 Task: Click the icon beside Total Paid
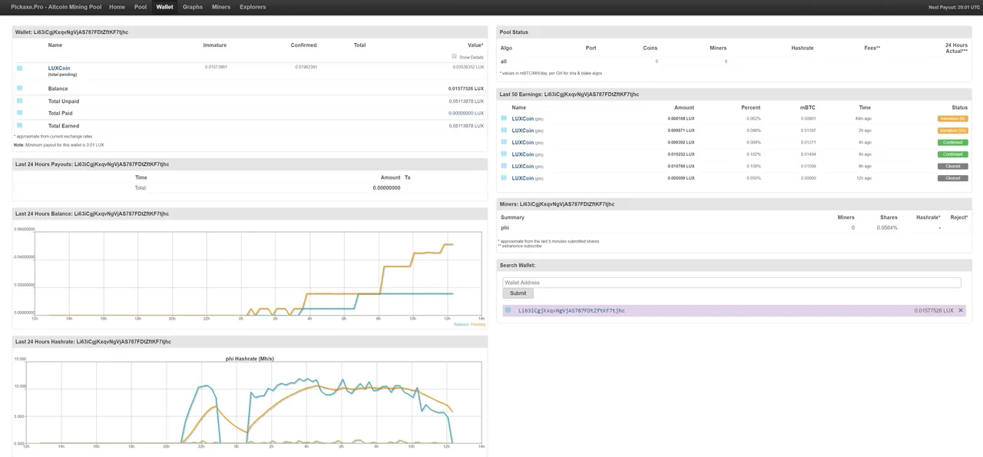click(20, 113)
